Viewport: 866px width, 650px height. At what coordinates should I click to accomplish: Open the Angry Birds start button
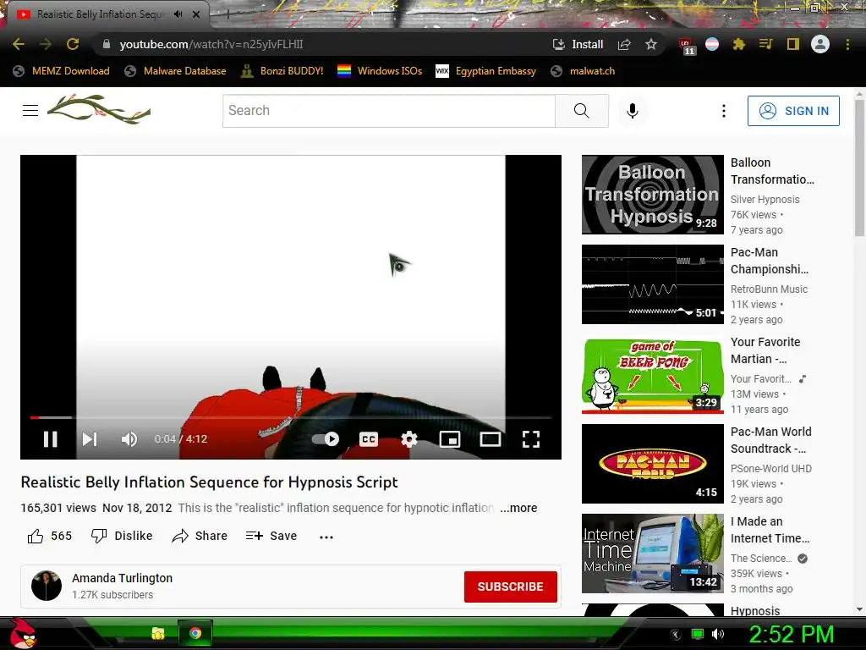pyautogui.click(x=23, y=633)
